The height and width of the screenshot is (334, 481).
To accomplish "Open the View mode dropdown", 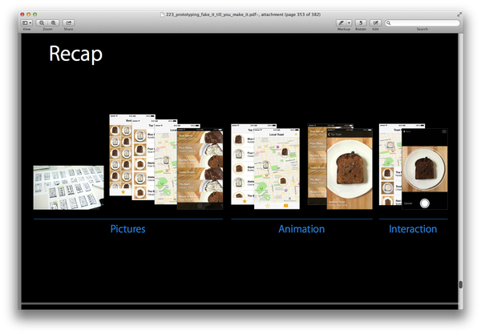I will [x=27, y=22].
